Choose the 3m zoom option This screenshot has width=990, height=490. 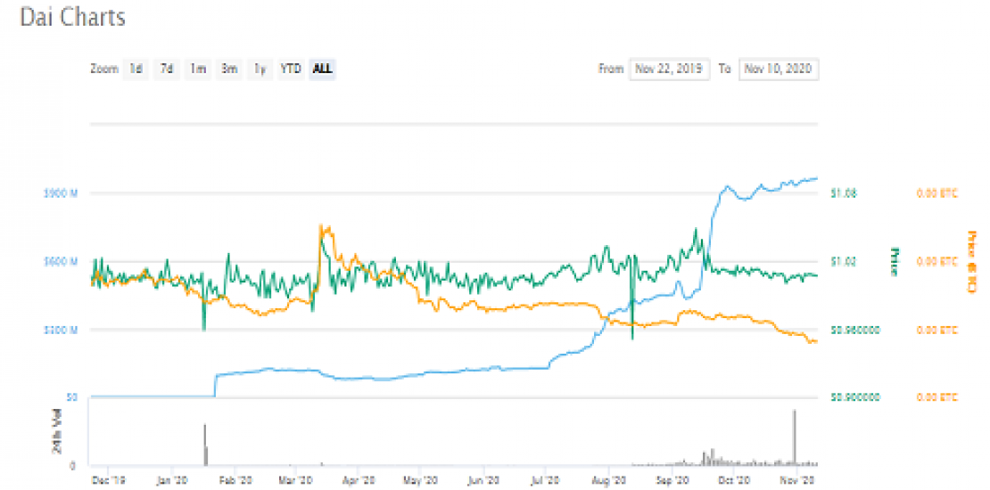[x=228, y=69]
